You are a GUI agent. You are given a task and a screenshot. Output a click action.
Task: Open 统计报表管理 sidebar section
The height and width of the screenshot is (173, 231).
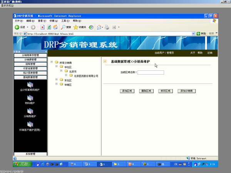(x=30, y=73)
